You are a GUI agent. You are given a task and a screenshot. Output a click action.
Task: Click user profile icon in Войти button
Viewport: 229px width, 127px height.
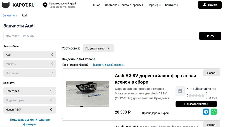pos(205,5)
